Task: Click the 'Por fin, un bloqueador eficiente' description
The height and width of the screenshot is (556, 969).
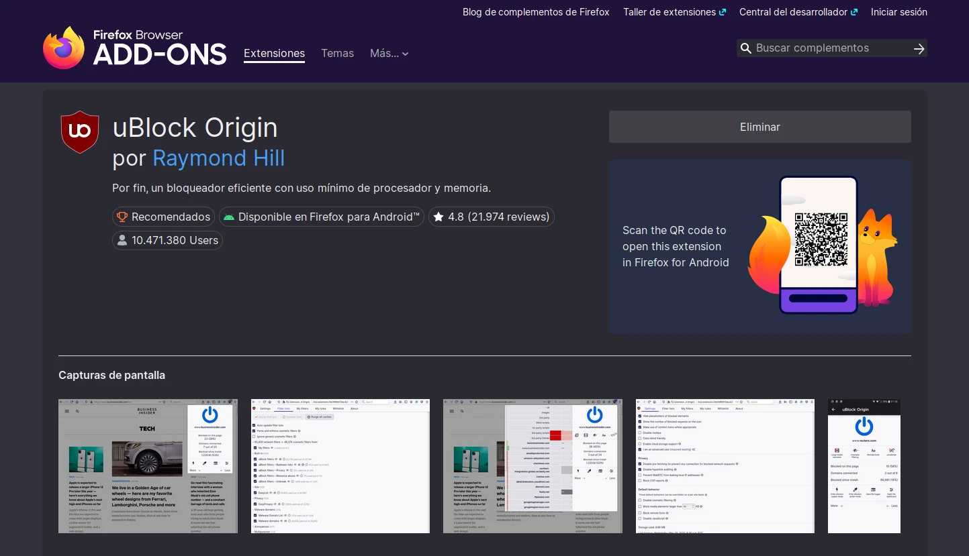Action: click(x=302, y=188)
